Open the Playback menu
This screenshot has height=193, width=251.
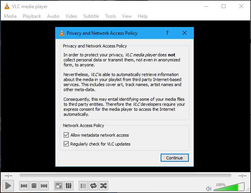[x=32, y=16]
